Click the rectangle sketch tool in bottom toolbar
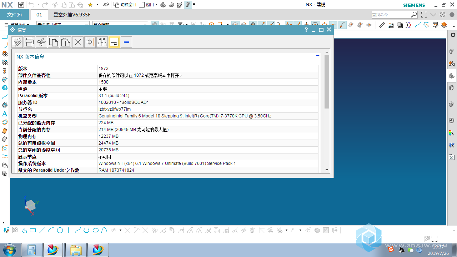 (33, 230)
